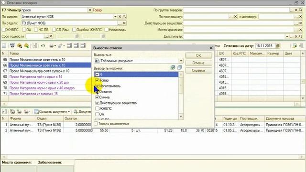Open the Выводить в dropdown
This screenshot has width=306, height=172.
point(181,61)
